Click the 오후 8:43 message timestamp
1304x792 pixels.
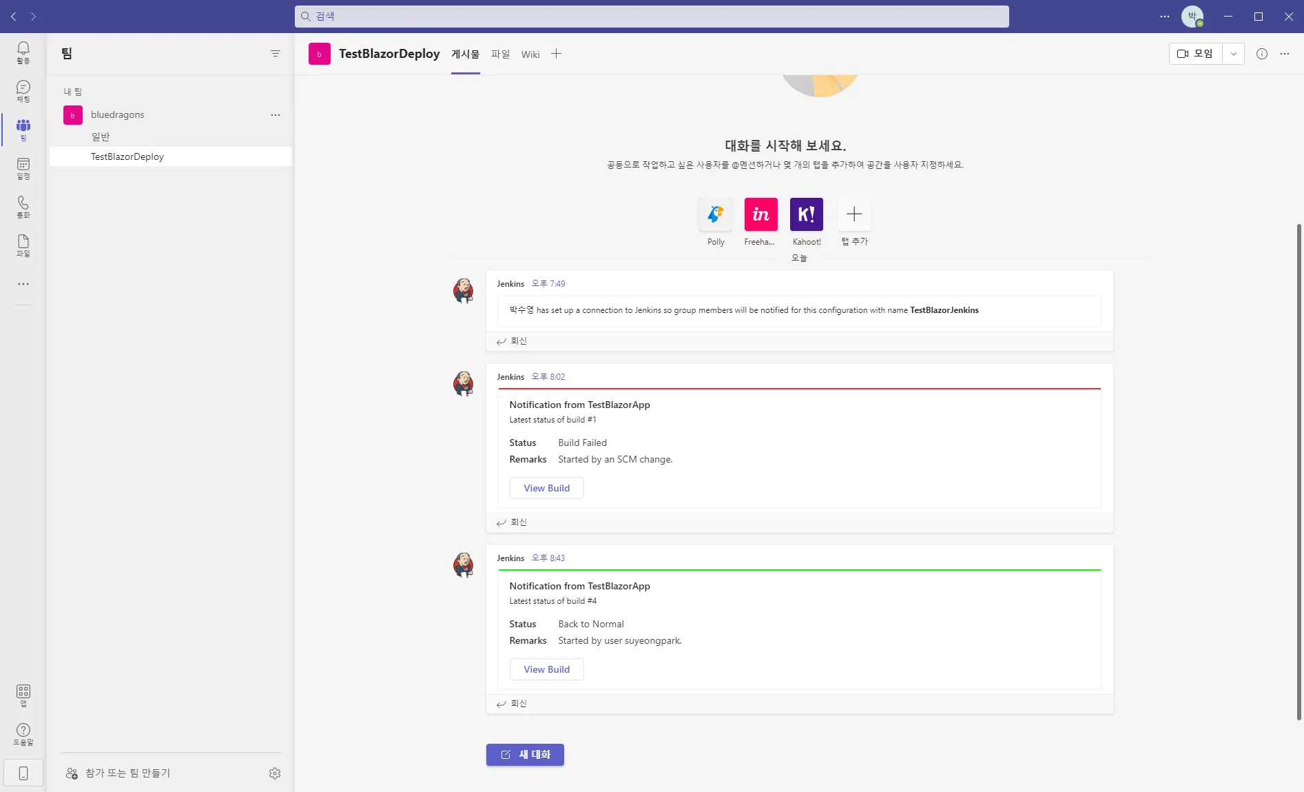point(548,558)
